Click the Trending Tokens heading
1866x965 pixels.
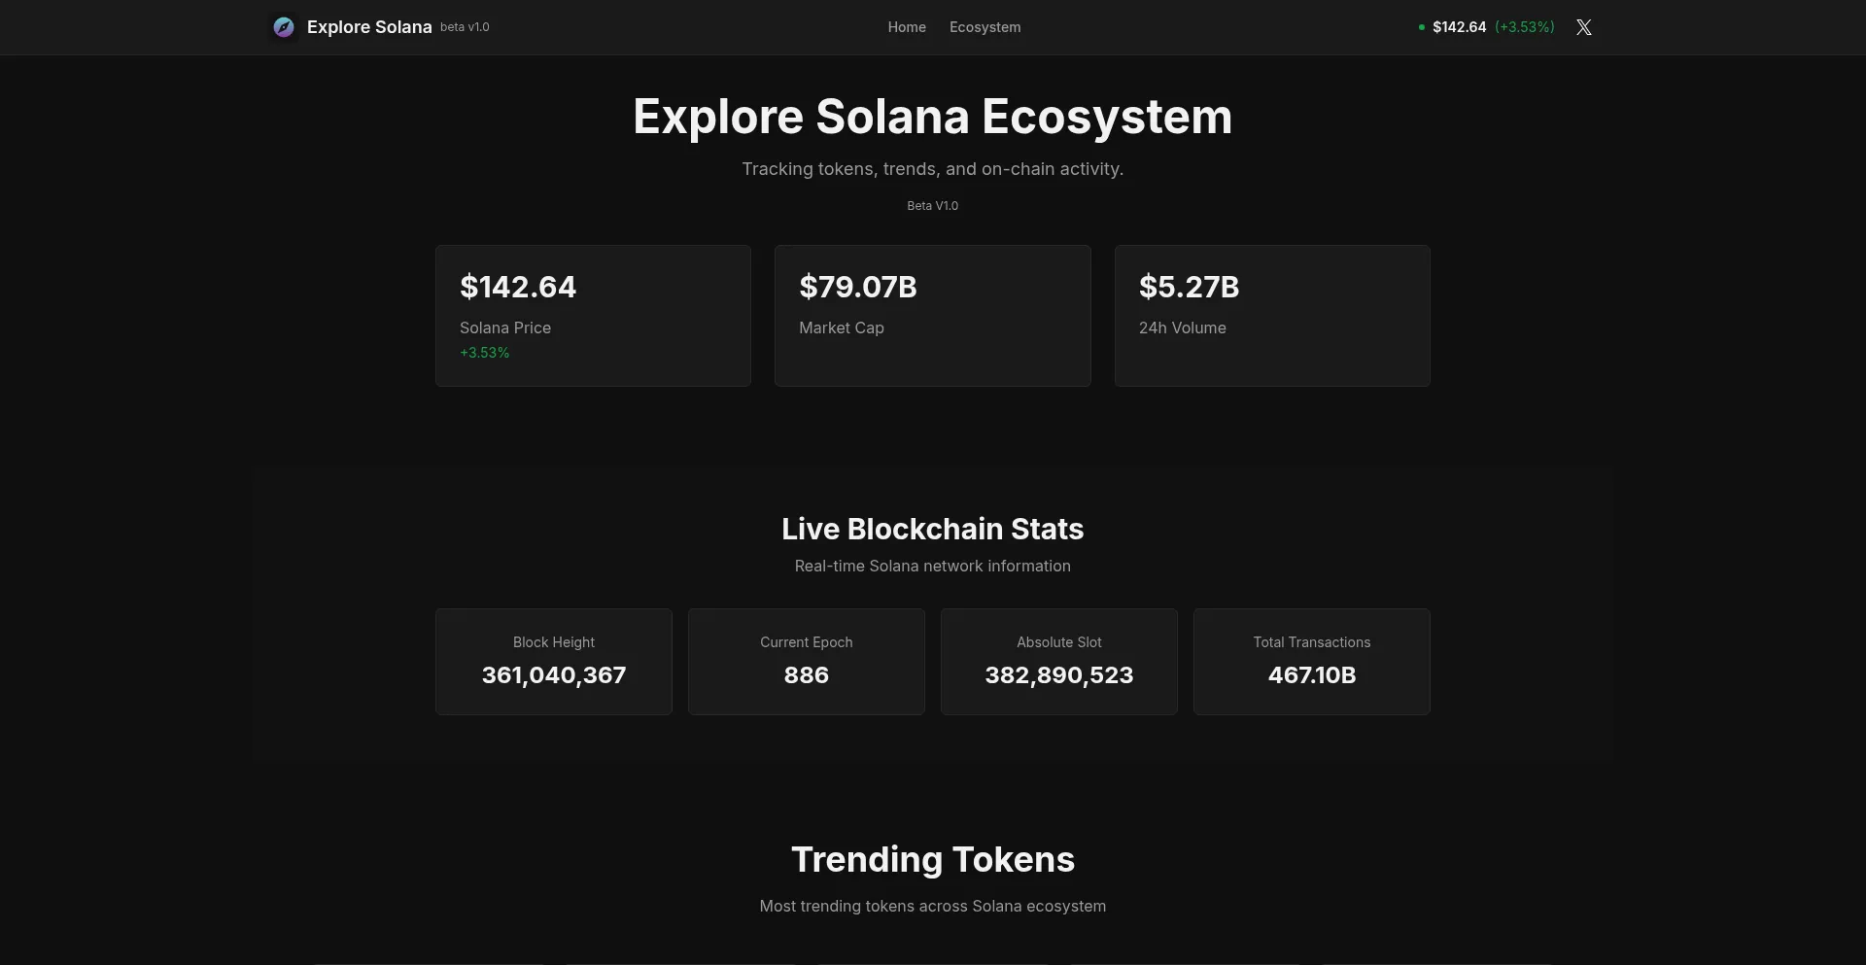click(x=933, y=860)
